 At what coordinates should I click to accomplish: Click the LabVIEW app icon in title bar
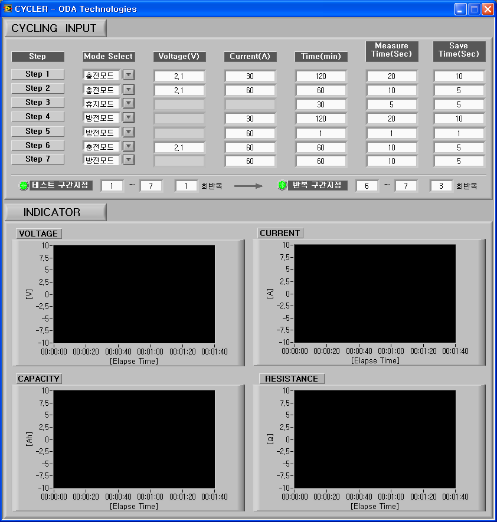8,8
